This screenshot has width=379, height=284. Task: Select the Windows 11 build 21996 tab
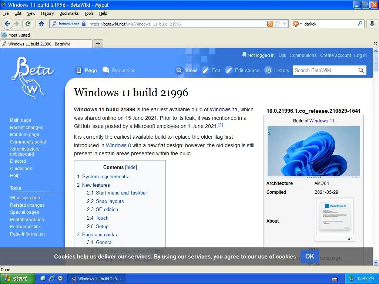click(x=46, y=44)
